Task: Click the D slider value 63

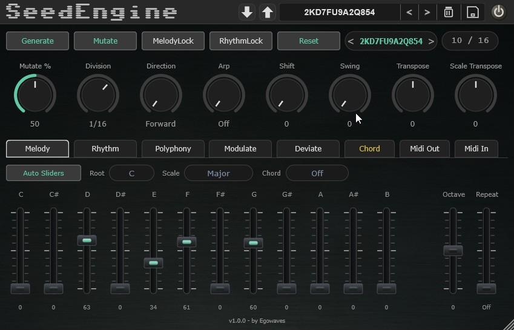Action: point(87,308)
